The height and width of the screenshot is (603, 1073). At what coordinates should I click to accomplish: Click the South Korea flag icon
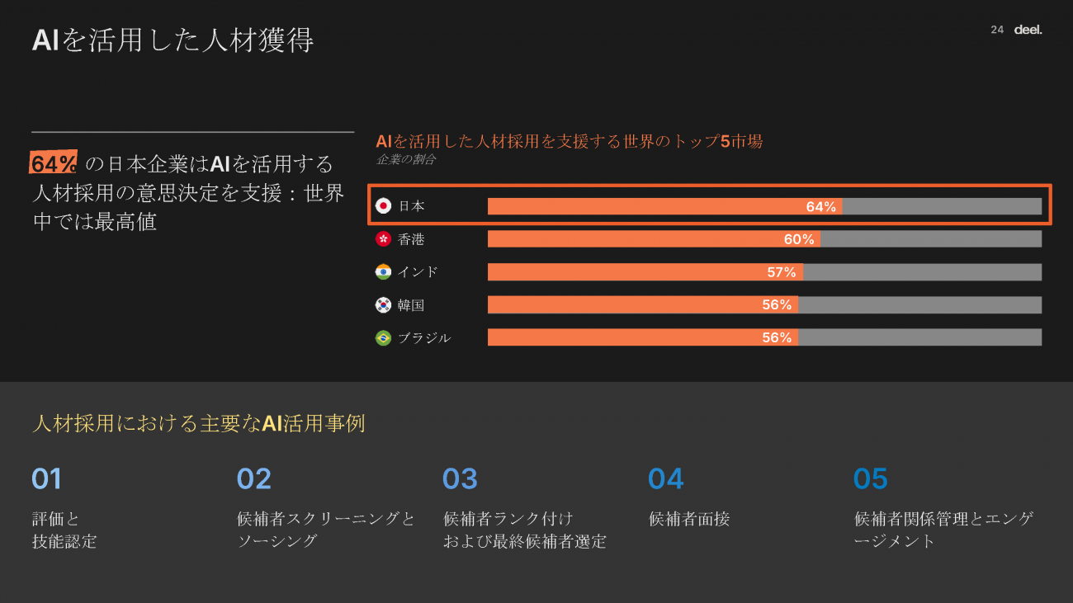click(383, 305)
